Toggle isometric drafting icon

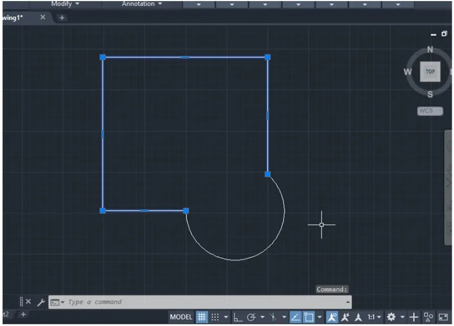pyautogui.click(x=273, y=317)
